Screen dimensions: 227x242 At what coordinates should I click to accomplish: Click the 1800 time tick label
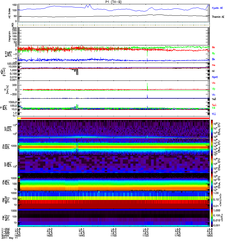point(209,236)
